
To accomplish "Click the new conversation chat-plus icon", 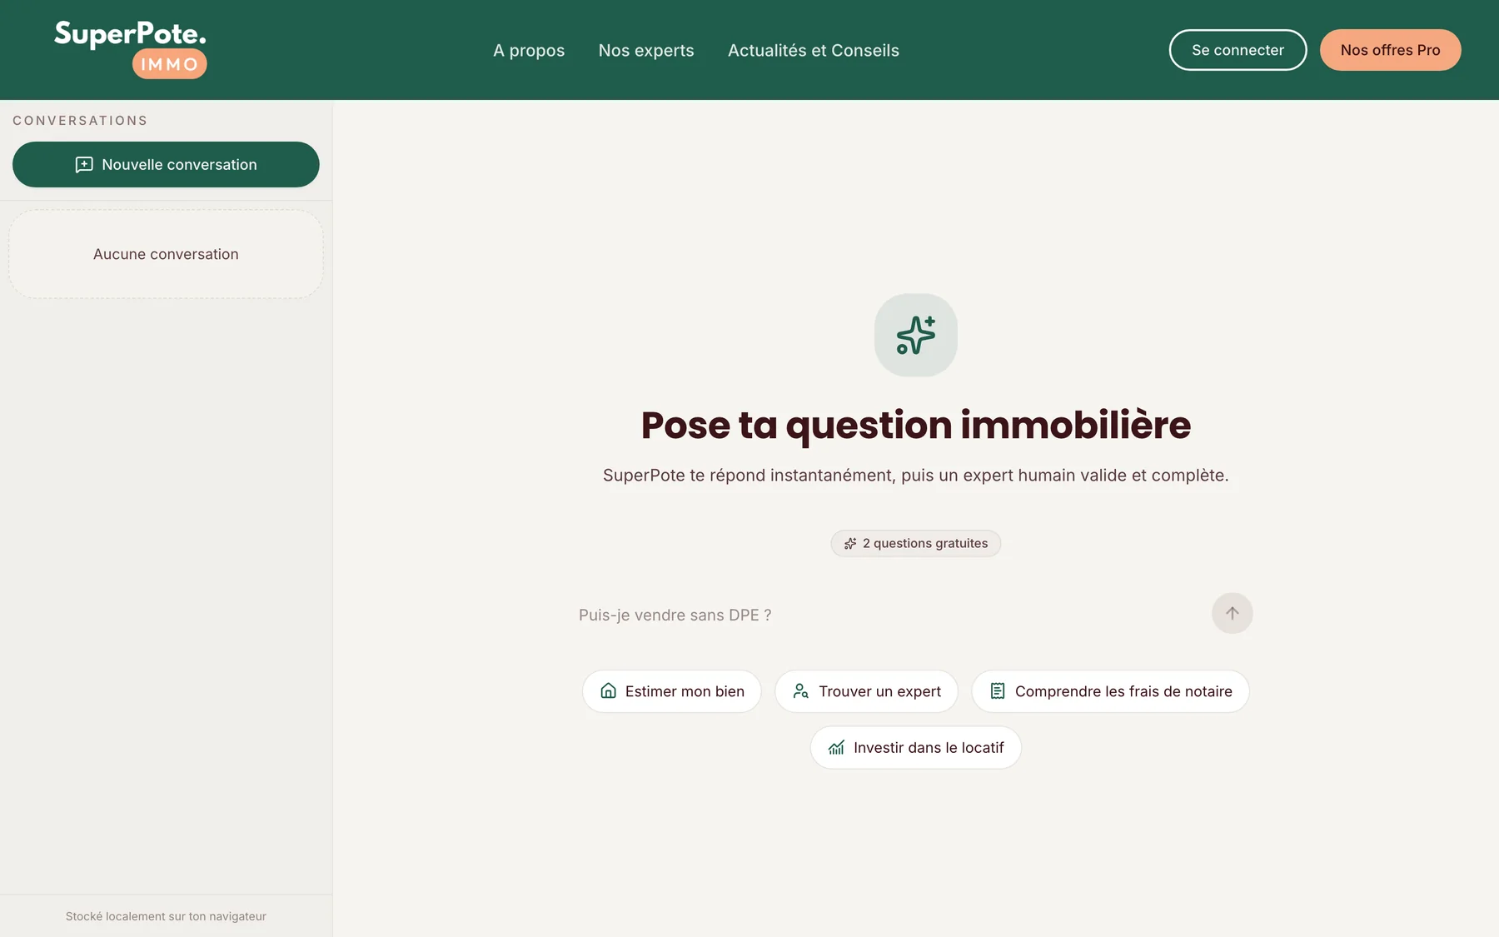I will 84,165.
